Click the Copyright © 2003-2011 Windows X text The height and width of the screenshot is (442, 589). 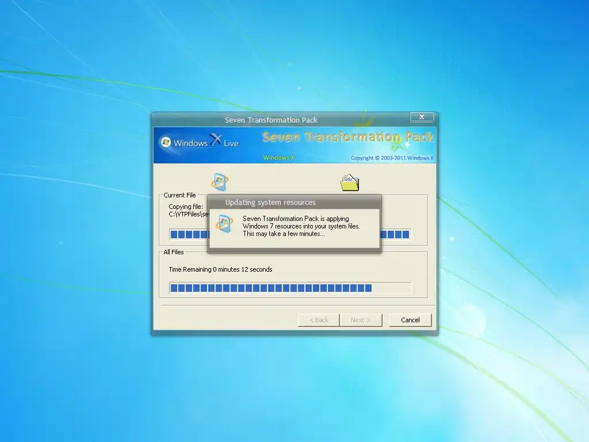pyautogui.click(x=392, y=158)
